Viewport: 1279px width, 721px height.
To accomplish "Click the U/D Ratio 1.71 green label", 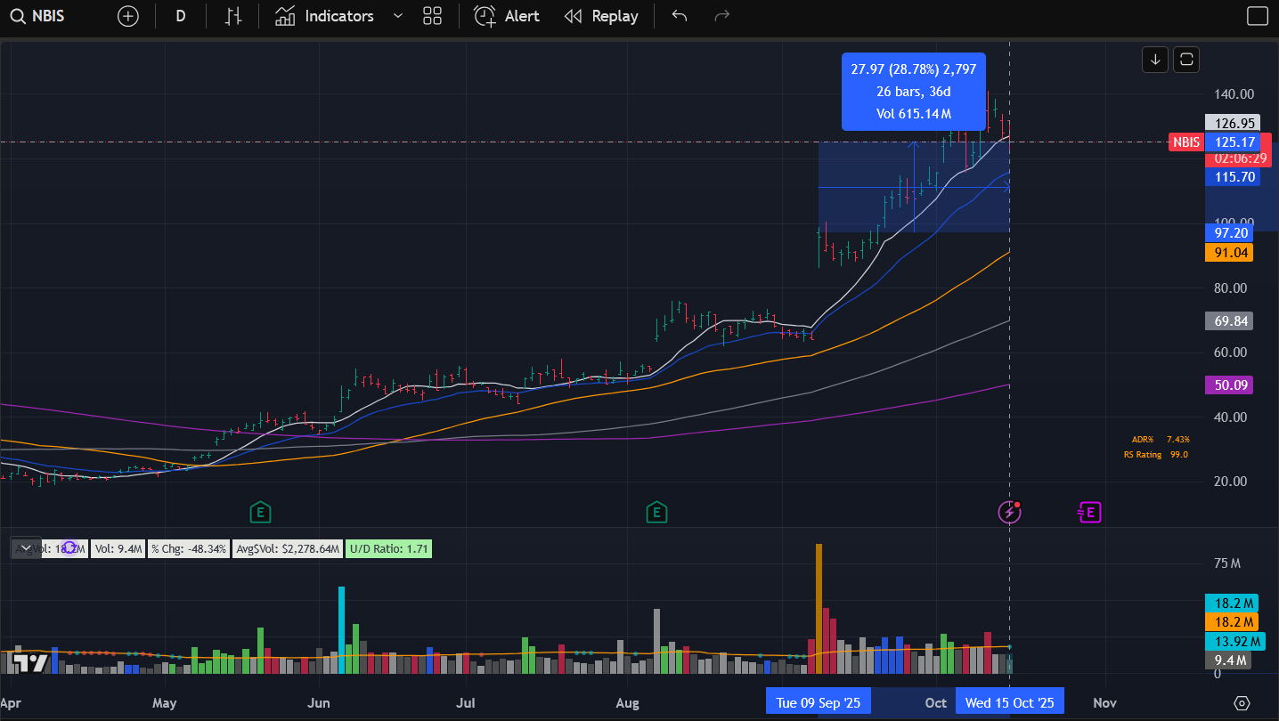I will (x=389, y=549).
